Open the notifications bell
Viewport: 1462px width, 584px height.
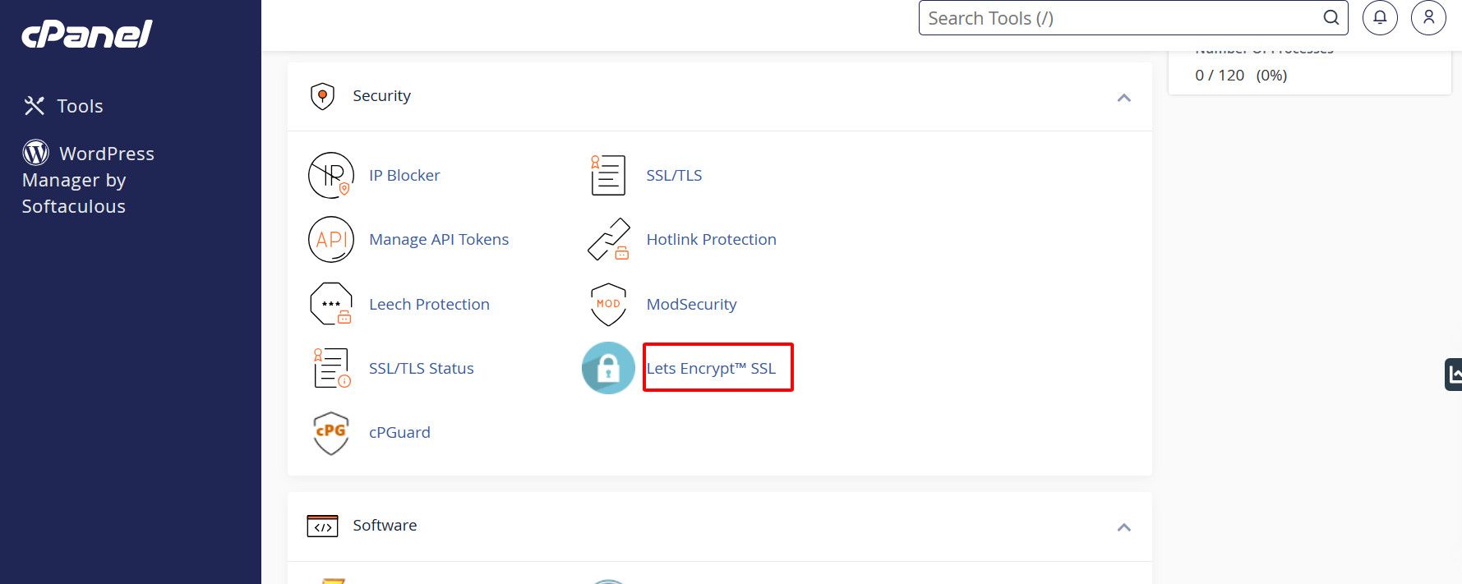(1380, 17)
